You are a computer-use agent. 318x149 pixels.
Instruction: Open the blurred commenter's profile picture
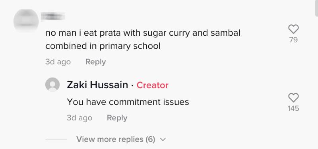coord(26,21)
